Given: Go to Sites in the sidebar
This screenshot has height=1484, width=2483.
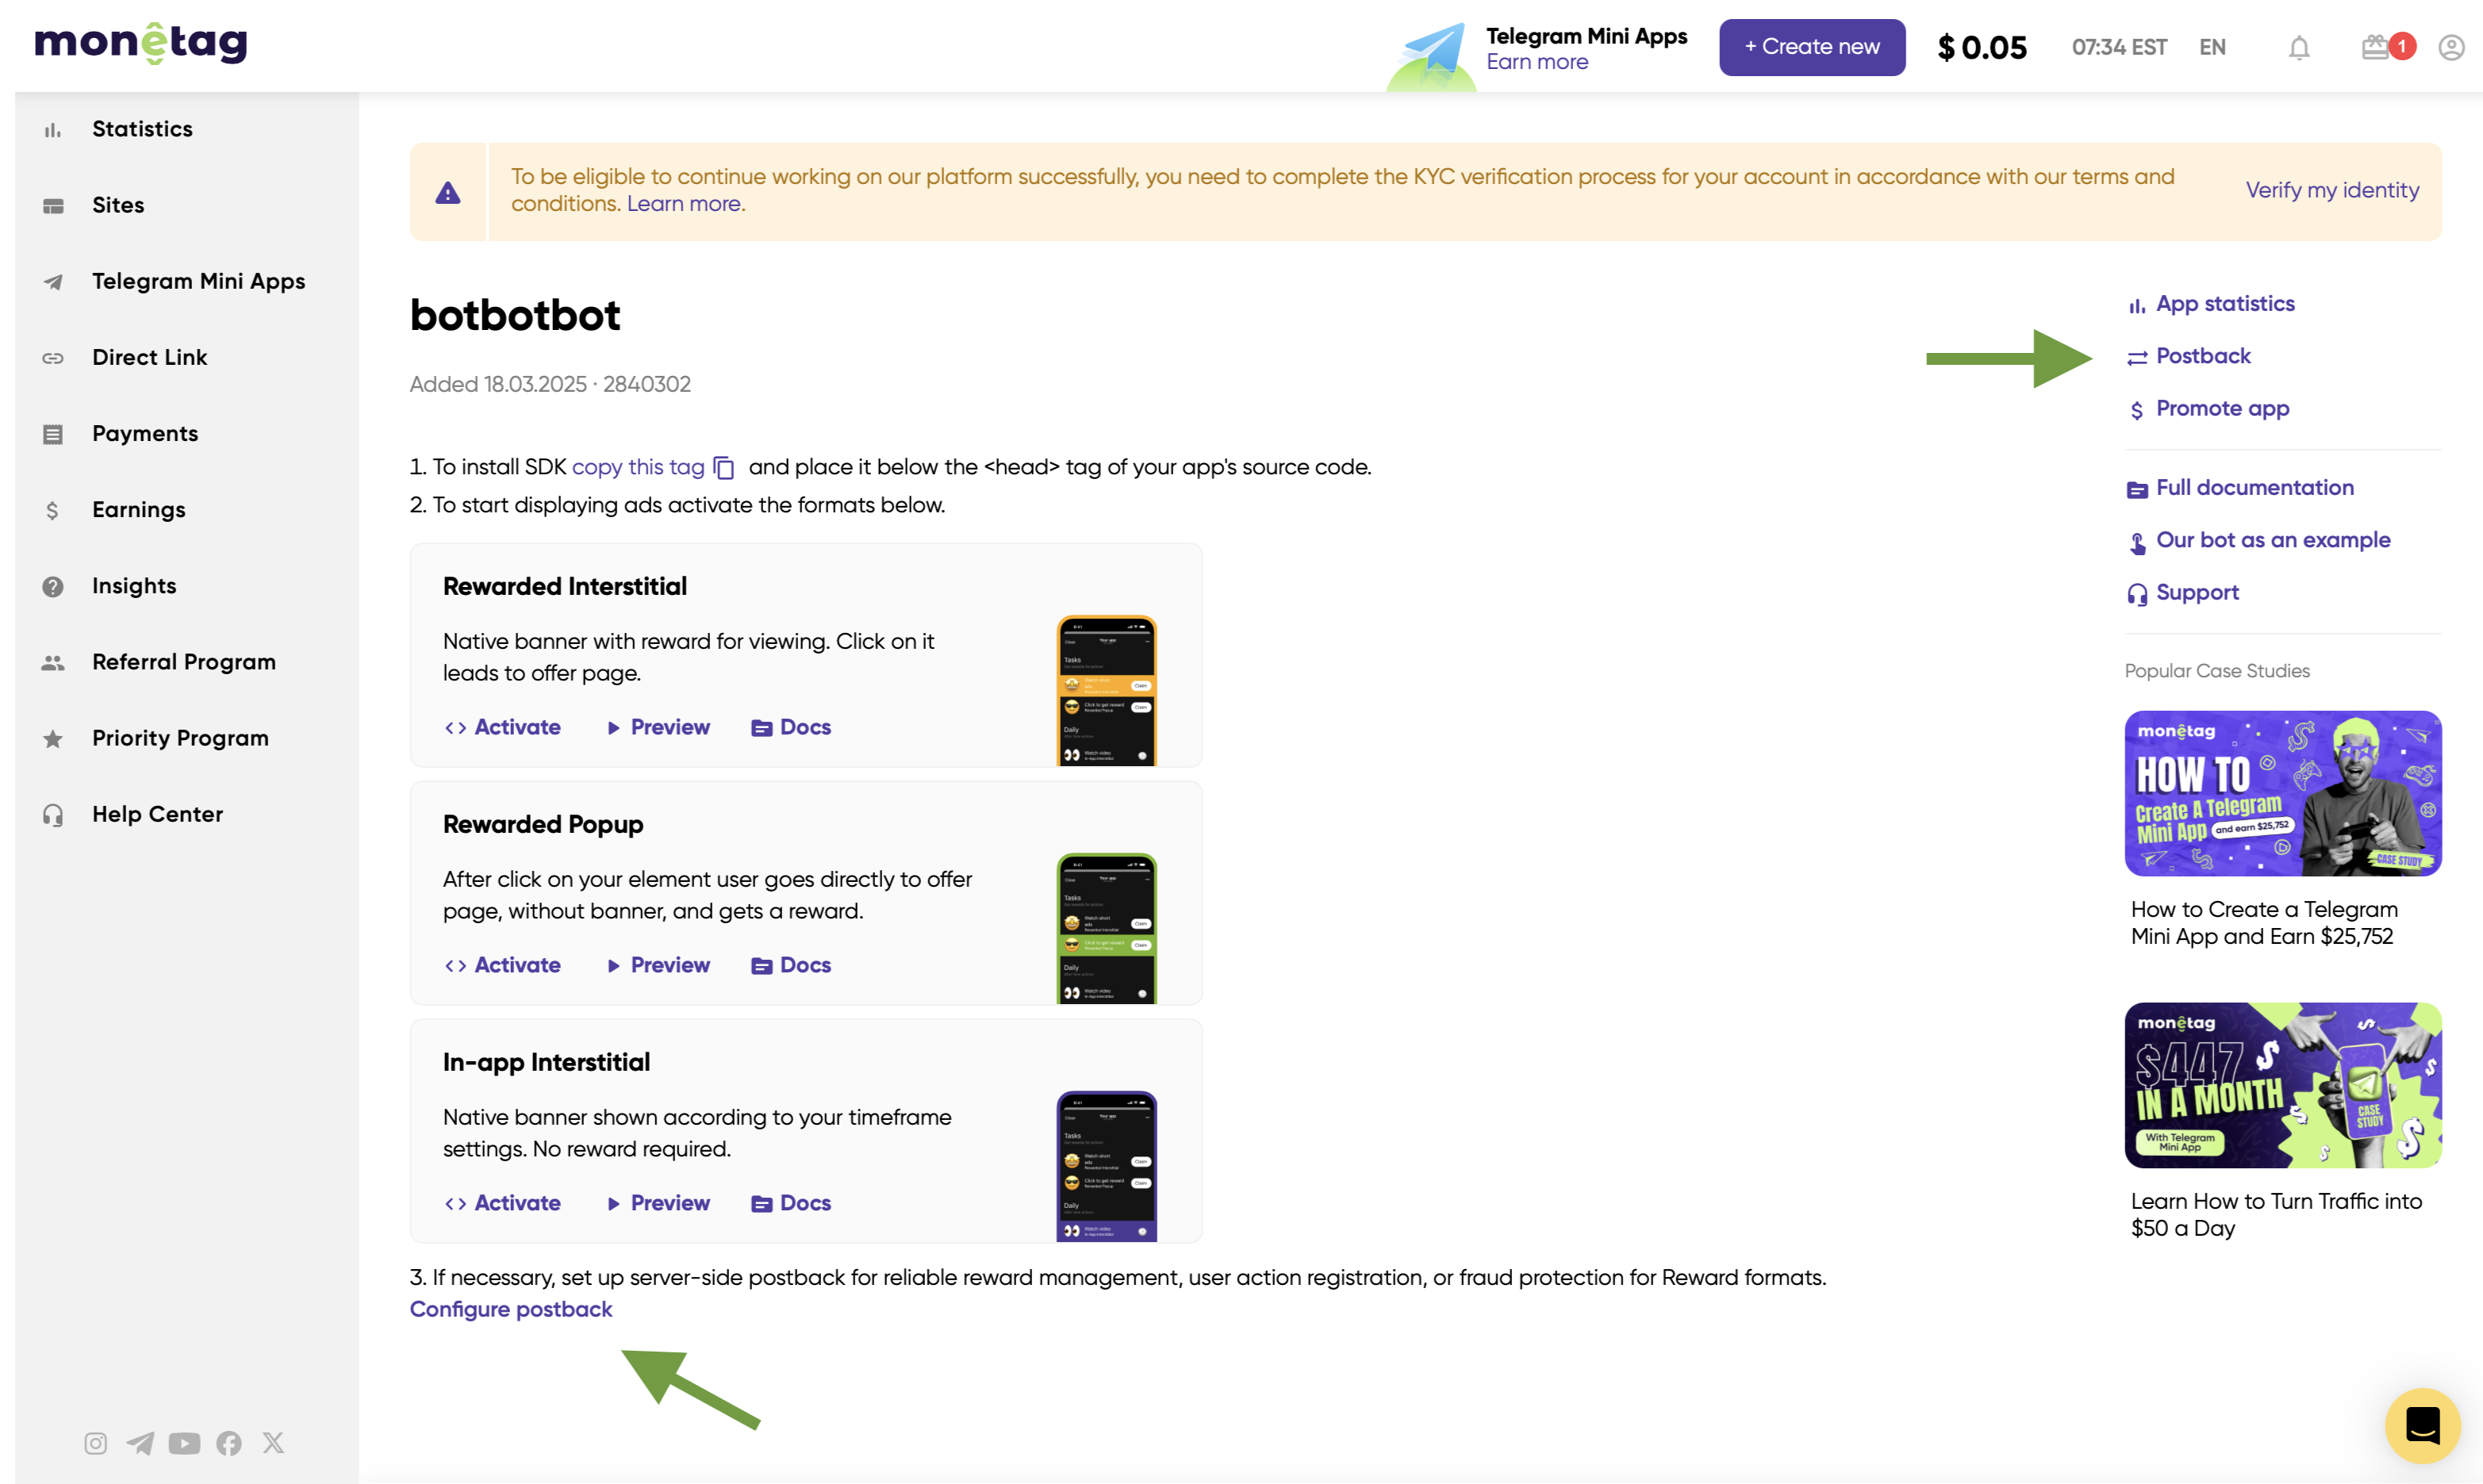Looking at the screenshot, I should (118, 205).
